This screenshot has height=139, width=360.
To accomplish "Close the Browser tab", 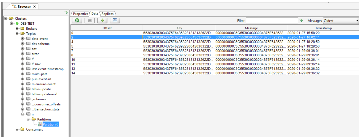I will click(34, 7).
